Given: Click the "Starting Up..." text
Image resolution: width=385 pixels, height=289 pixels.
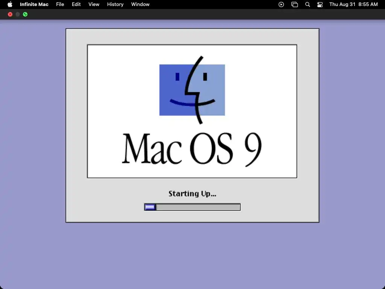Looking at the screenshot, I should coord(192,194).
